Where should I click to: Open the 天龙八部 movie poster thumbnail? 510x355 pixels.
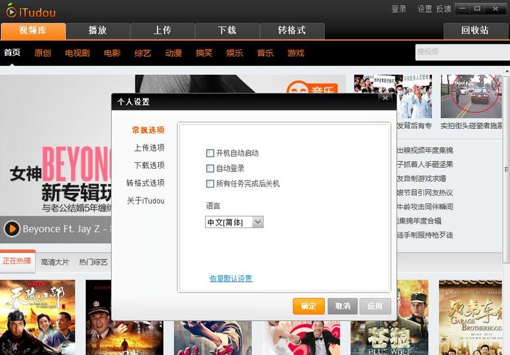tap(37, 317)
